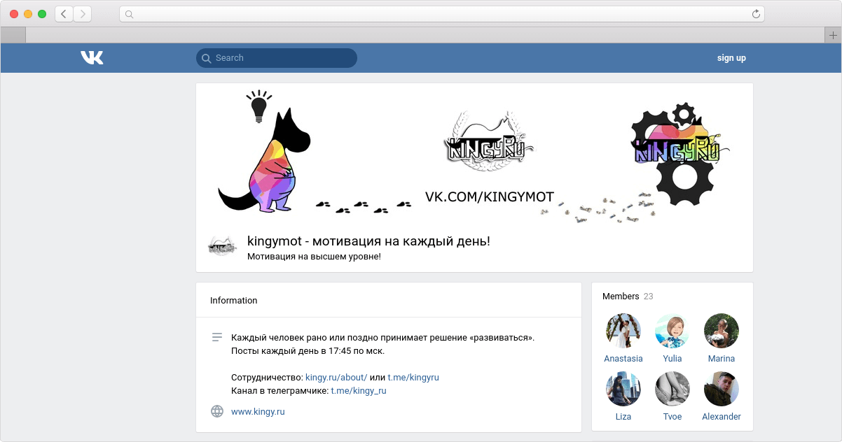Viewport: 842px width, 442px height.
Task: Click the members count 23
Action: pyautogui.click(x=648, y=297)
